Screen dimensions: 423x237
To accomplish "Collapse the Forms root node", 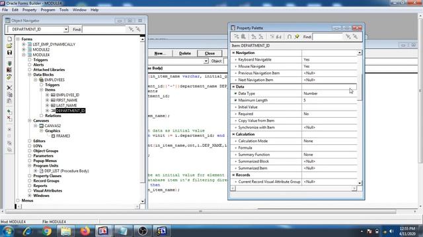I will 18,39.
